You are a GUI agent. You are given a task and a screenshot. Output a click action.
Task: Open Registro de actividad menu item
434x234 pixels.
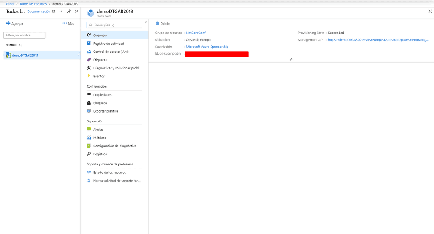tap(108, 44)
